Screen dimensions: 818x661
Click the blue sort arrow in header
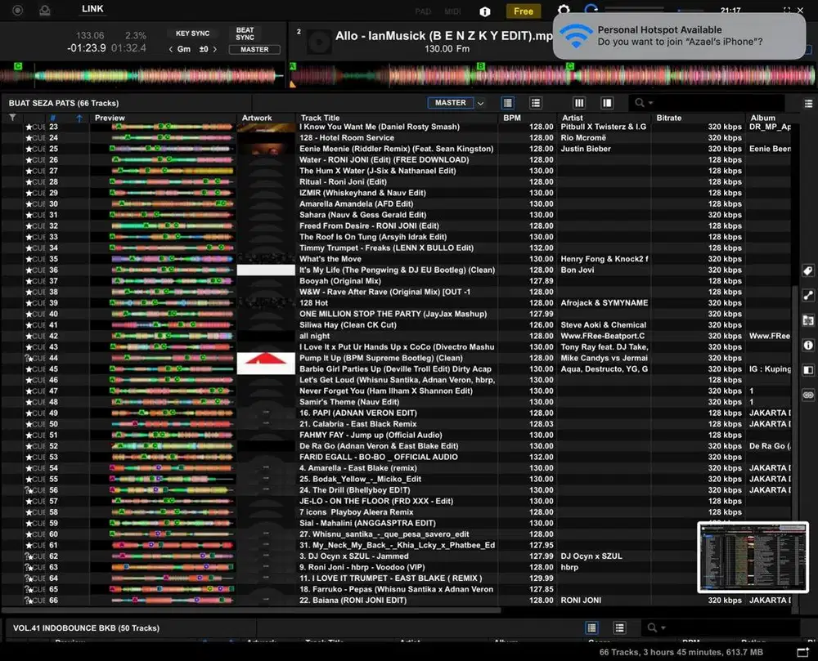pyautogui.click(x=79, y=118)
